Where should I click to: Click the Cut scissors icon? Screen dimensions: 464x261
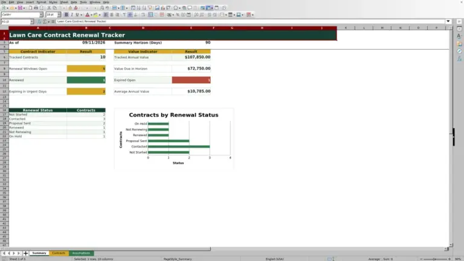(x=49, y=8)
